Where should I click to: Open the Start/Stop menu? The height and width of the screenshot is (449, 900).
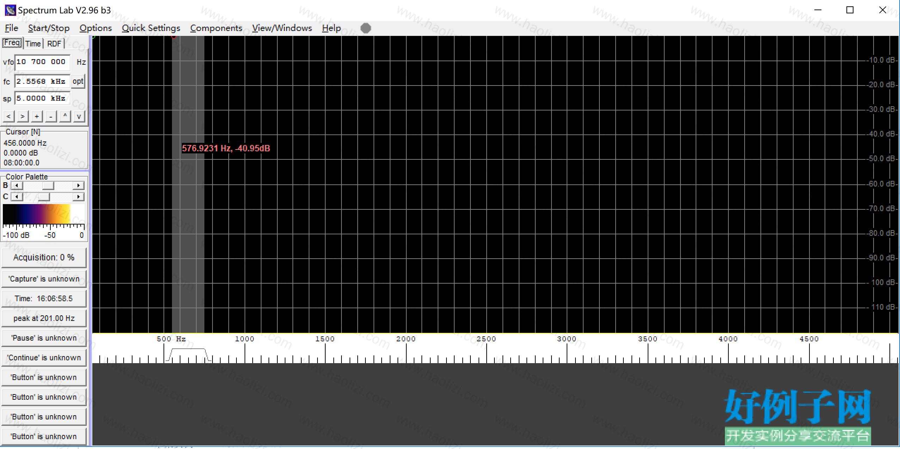click(x=49, y=28)
